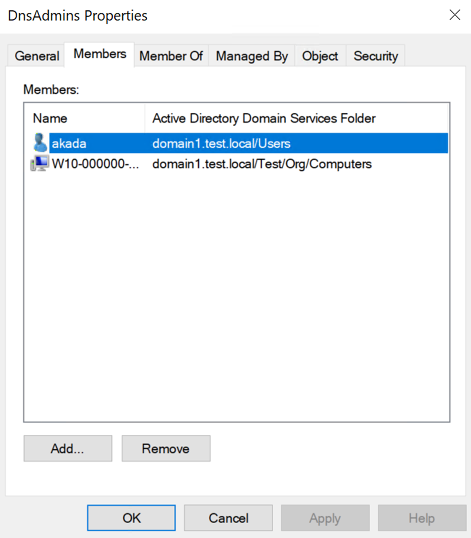Sort members by the Name column header

click(50, 118)
